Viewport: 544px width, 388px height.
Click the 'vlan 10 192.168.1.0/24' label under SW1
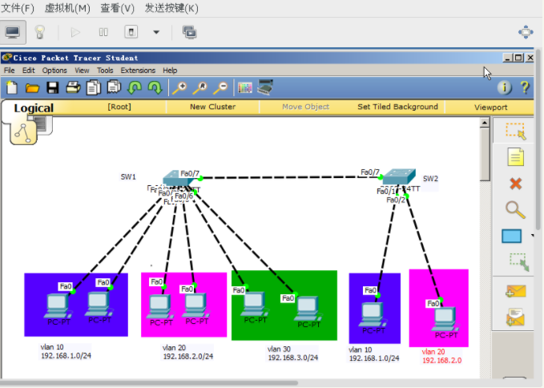[x=66, y=351]
